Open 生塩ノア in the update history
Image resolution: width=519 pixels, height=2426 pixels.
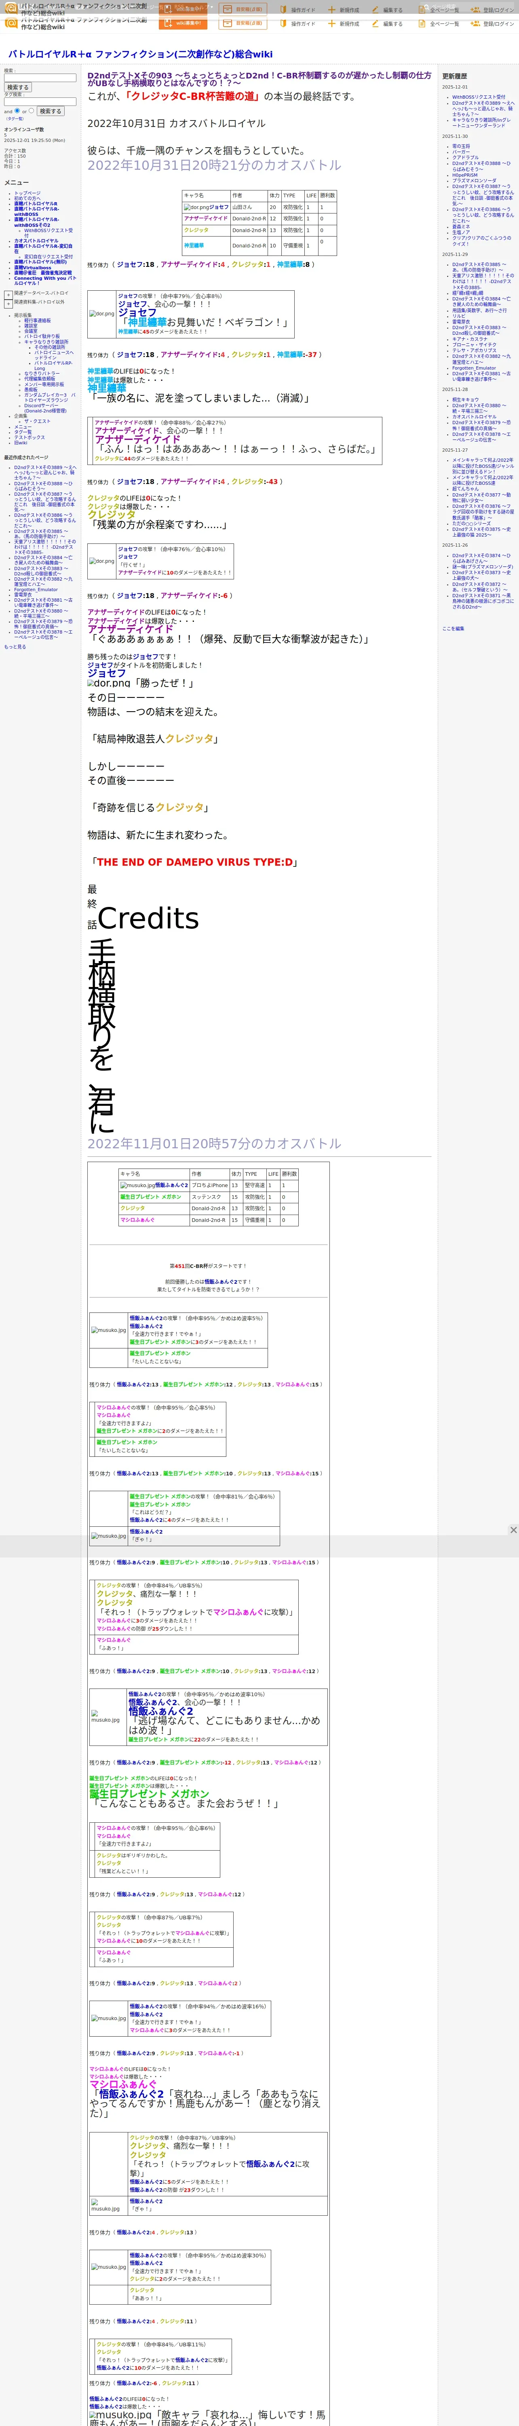(461, 232)
